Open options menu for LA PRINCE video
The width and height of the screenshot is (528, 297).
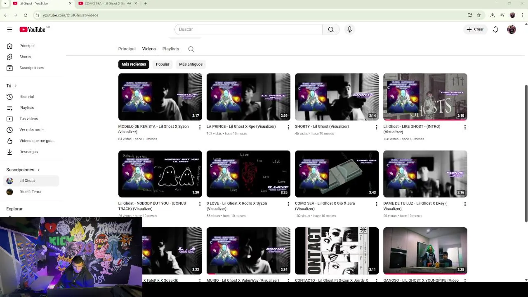[x=288, y=127]
